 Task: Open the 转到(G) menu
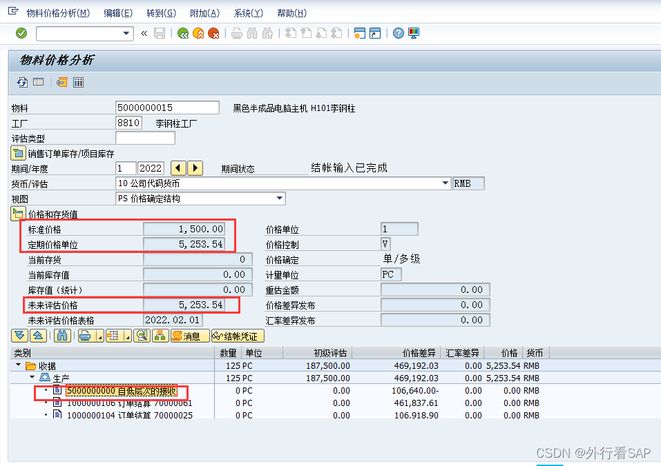tap(162, 13)
